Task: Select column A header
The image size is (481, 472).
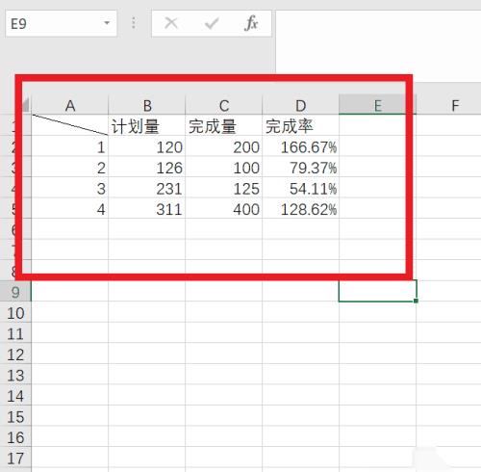Action: (x=70, y=105)
